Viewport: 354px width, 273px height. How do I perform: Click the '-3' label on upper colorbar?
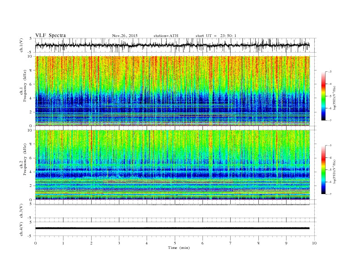click(330, 72)
